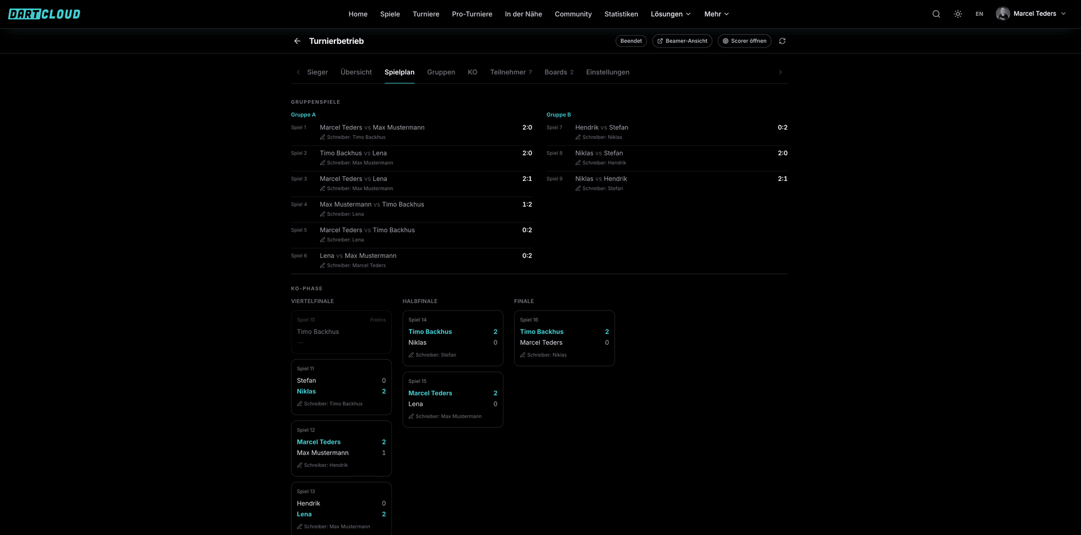Expand Marcel Teders account menu chevron

pyautogui.click(x=1064, y=14)
